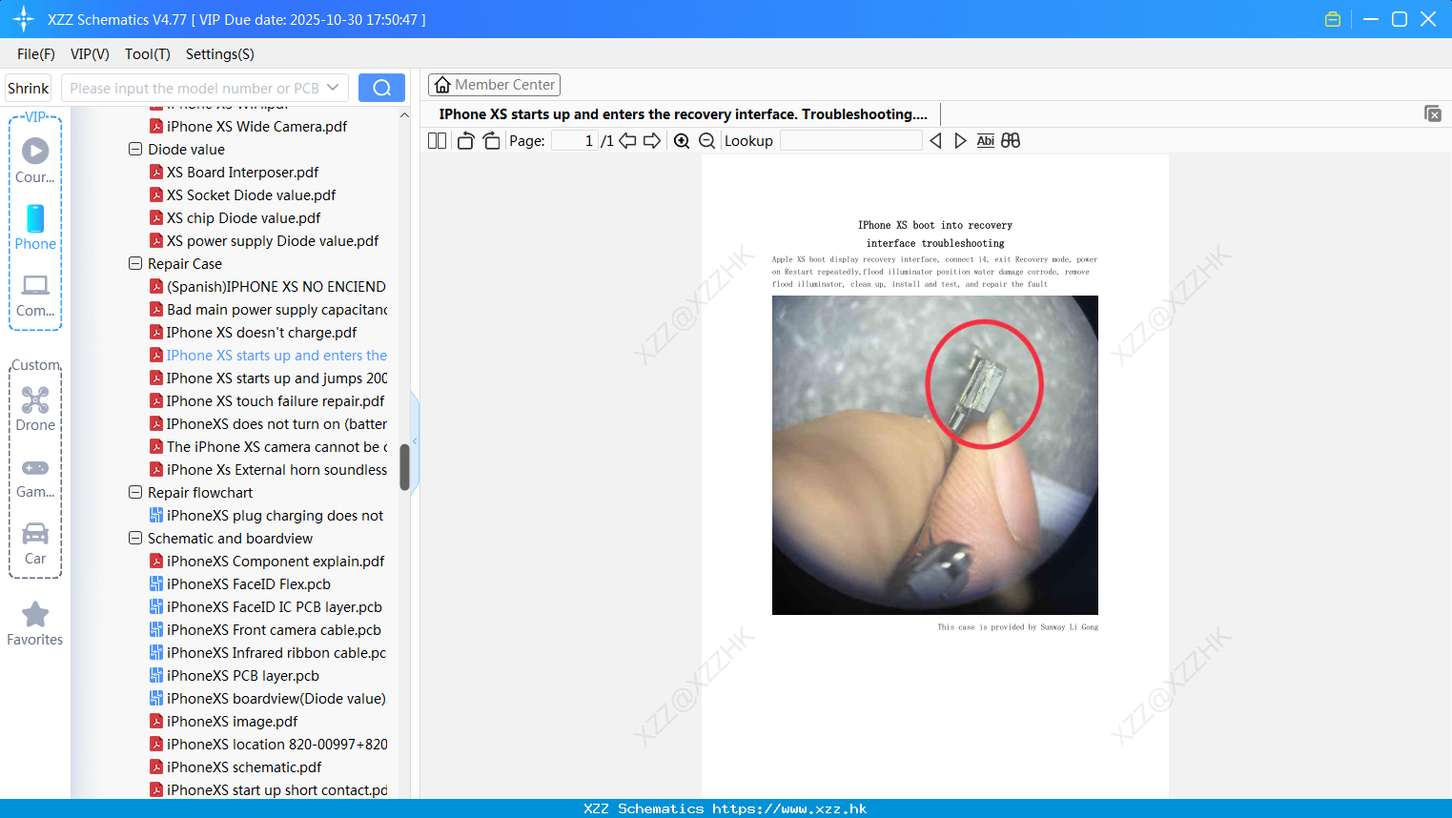Collapse the Repair flowchart folder
The height and width of the screenshot is (818, 1452).
[135, 493]
